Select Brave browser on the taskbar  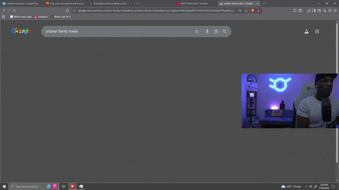(x=72, y=187)
